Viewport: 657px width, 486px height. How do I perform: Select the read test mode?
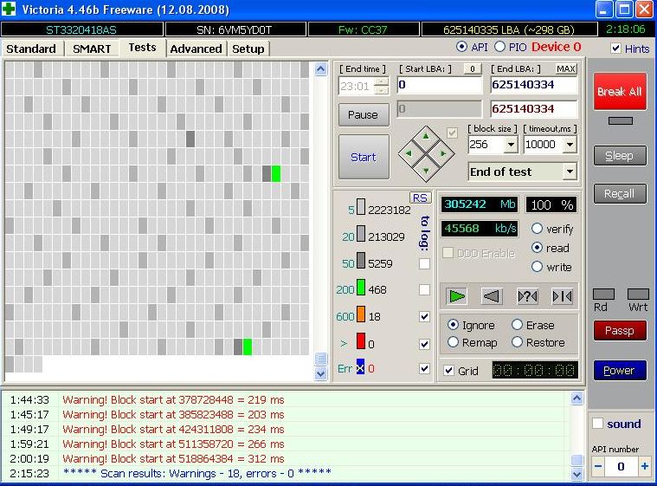(x=538, y=248)
